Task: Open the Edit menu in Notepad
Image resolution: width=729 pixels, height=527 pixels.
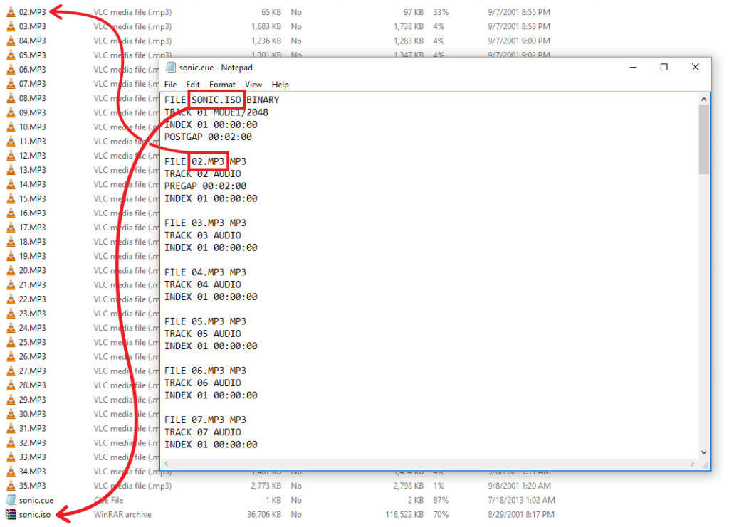Action: pos(193,85)
